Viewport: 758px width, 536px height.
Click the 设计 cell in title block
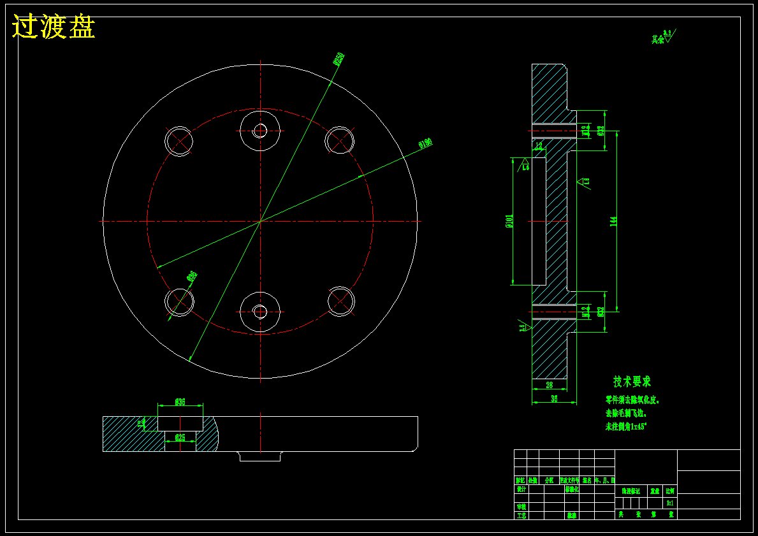pos(521,489)
